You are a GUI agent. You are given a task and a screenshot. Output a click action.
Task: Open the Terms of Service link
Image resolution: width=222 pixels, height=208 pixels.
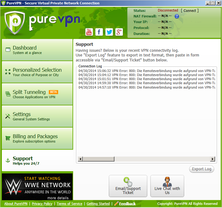(x=69, y=204)
